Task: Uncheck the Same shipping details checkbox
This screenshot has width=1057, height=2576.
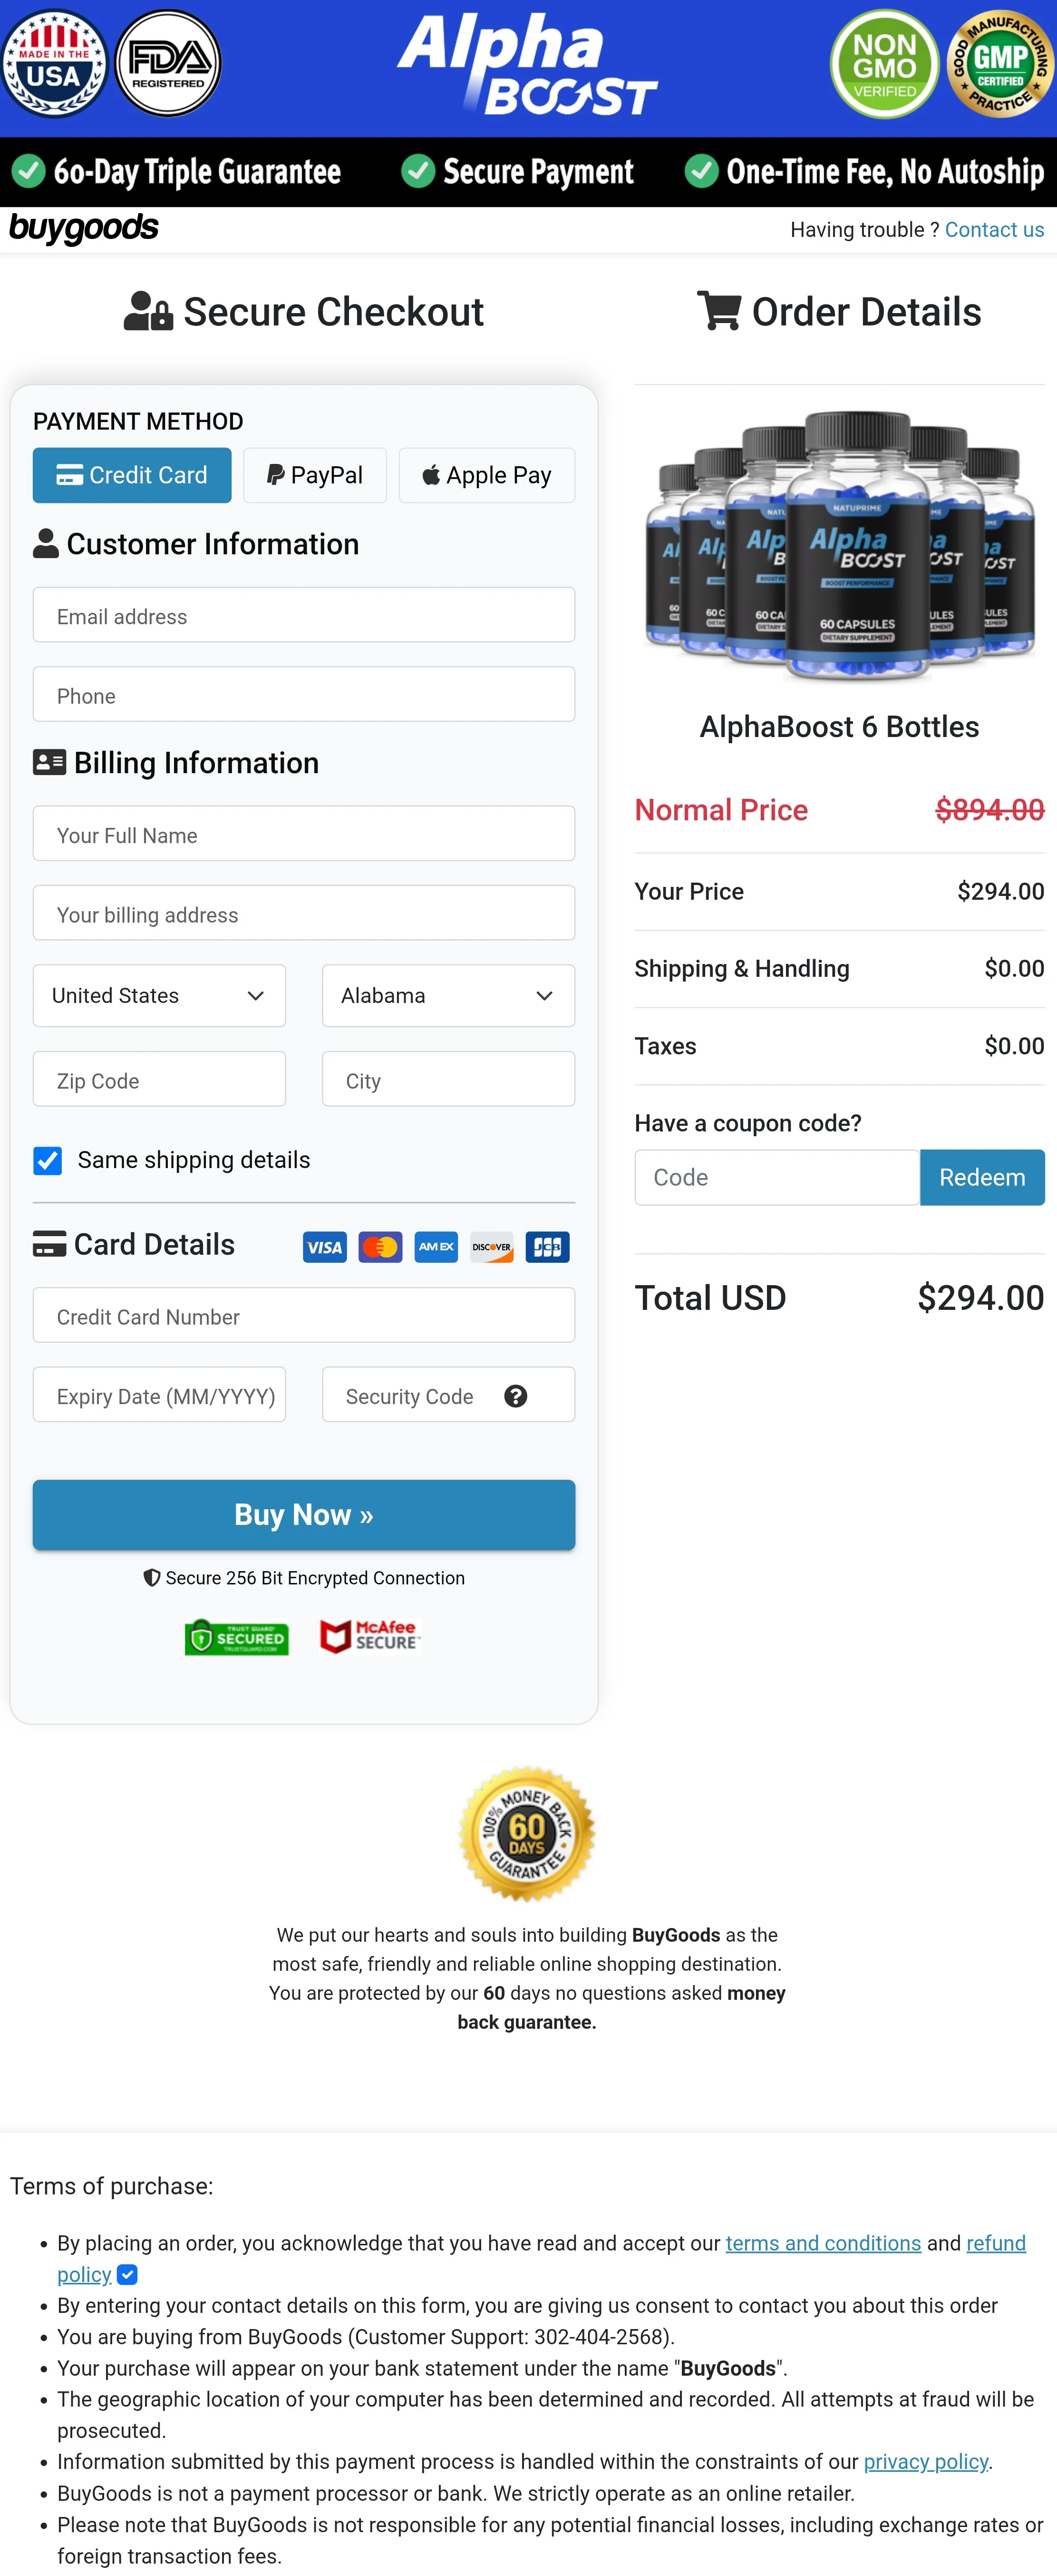Action: point(48,1160)
